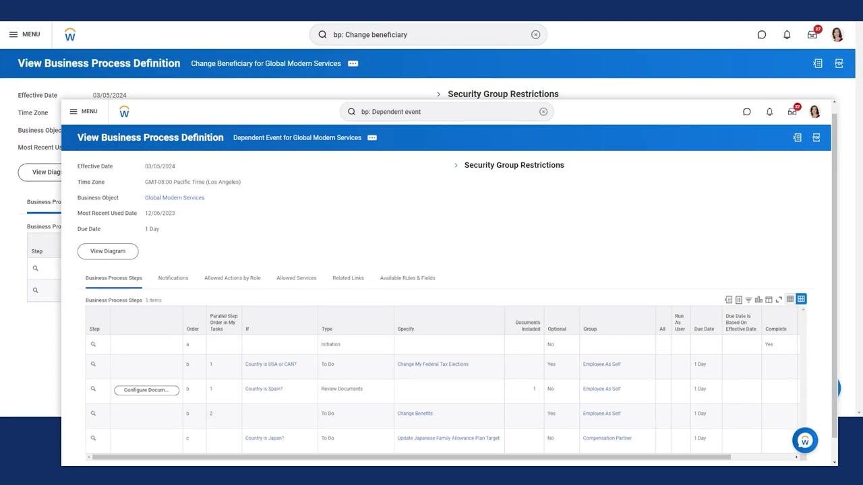This screenshot has width=863, height=485.
Task: Open column layout icon for steps table
Action: pyautogui.click(x=769, y=300)
